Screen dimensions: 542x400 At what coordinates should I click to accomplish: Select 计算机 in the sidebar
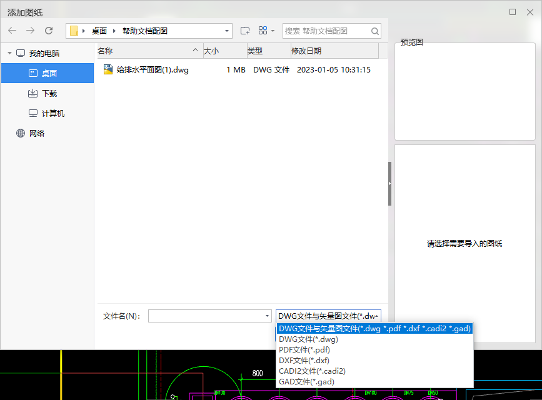53,113
